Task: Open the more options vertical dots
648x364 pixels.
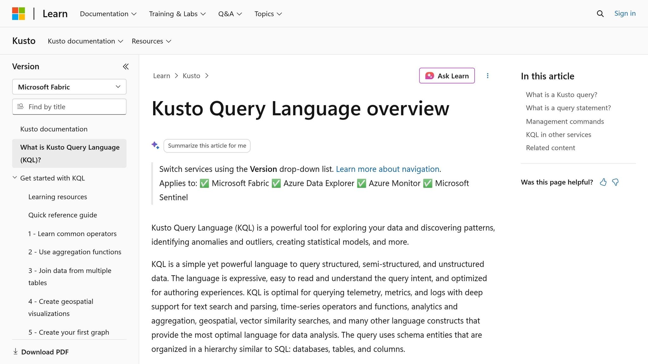Action: pos(488,76)
